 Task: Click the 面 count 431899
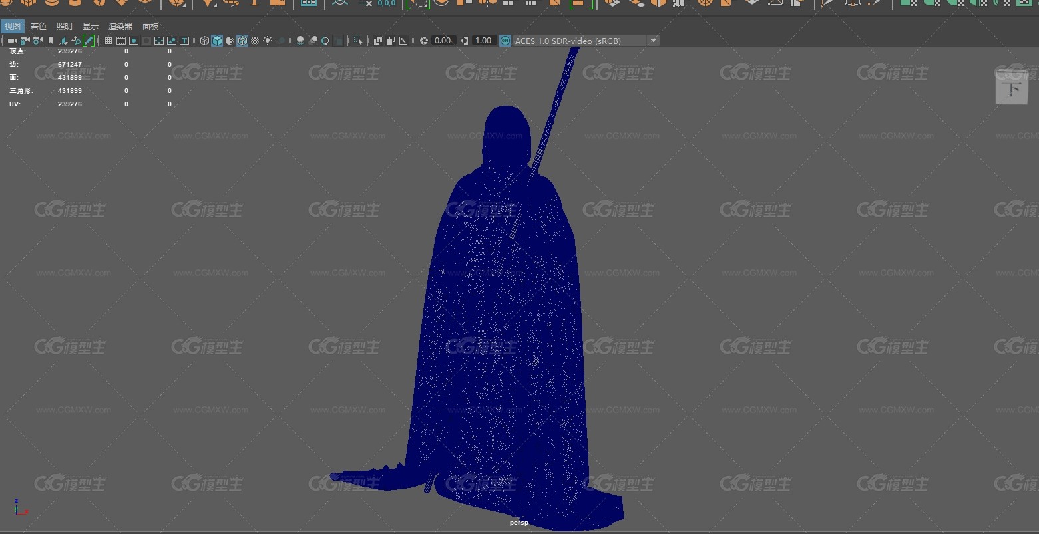(70, 78)
